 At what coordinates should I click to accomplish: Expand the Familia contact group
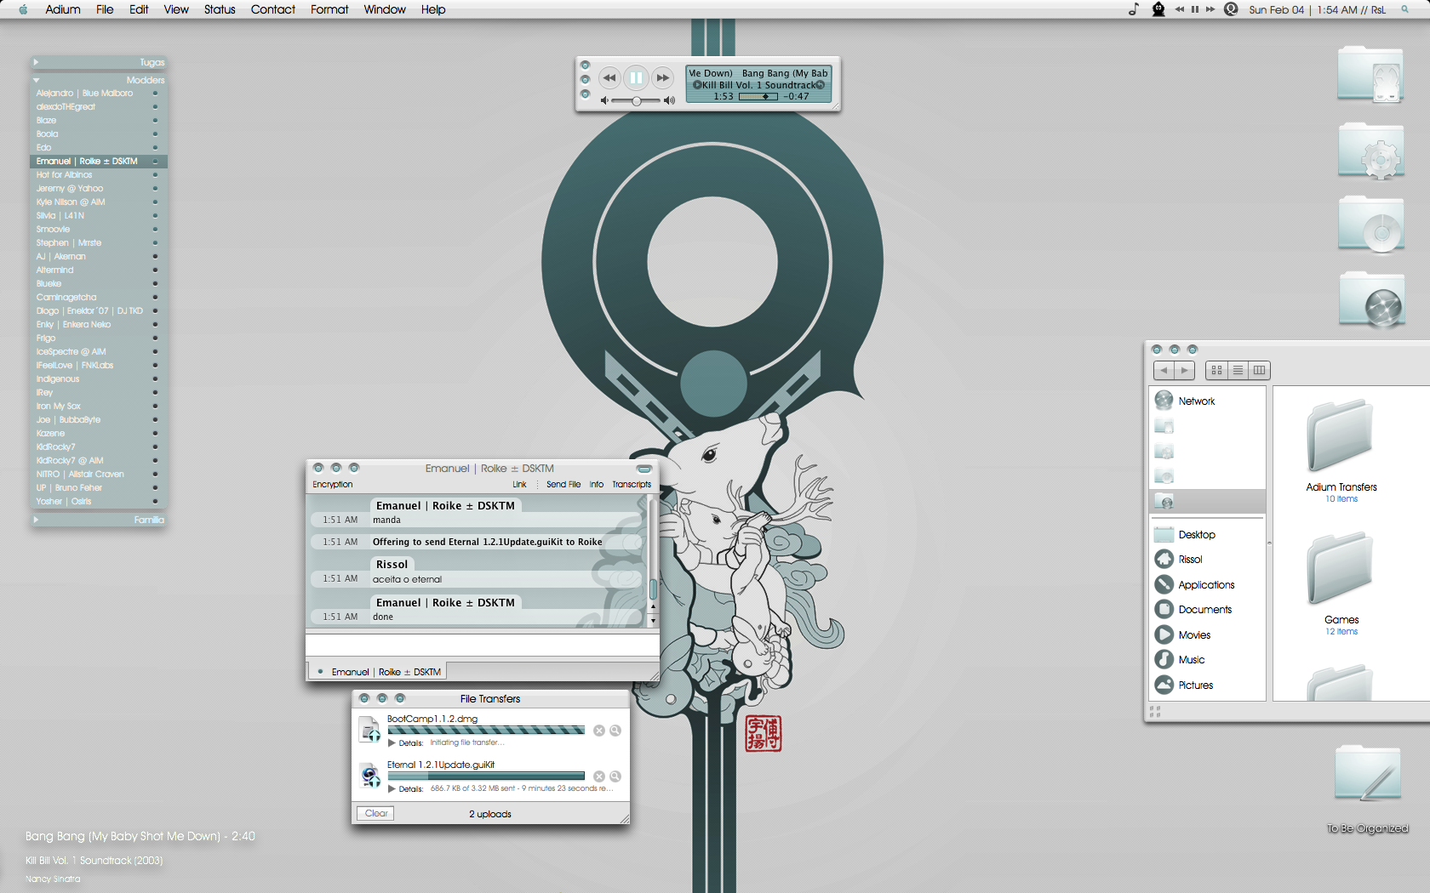click(x=36, y=520)
